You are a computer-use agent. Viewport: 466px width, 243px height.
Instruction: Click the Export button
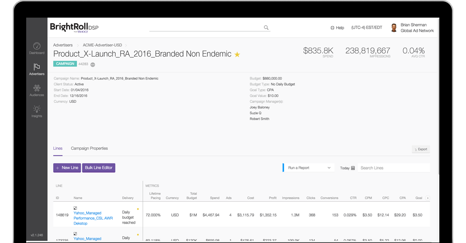tap(421, 149)
